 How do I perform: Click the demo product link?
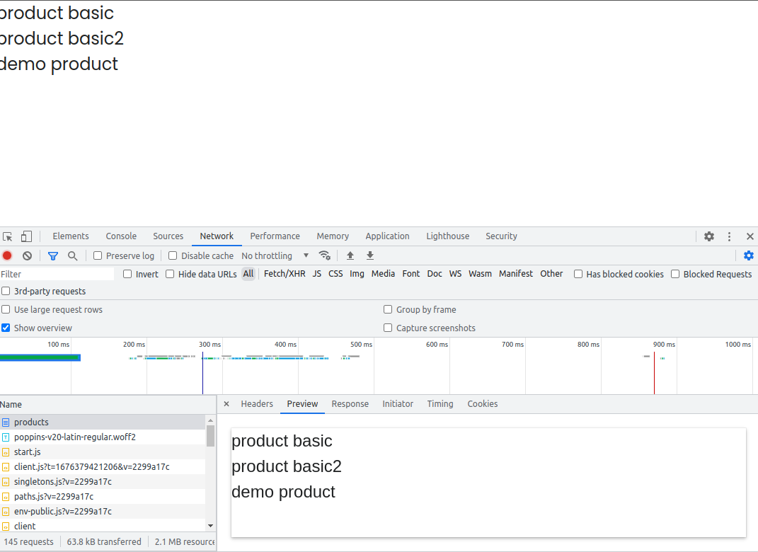[59, 64]
